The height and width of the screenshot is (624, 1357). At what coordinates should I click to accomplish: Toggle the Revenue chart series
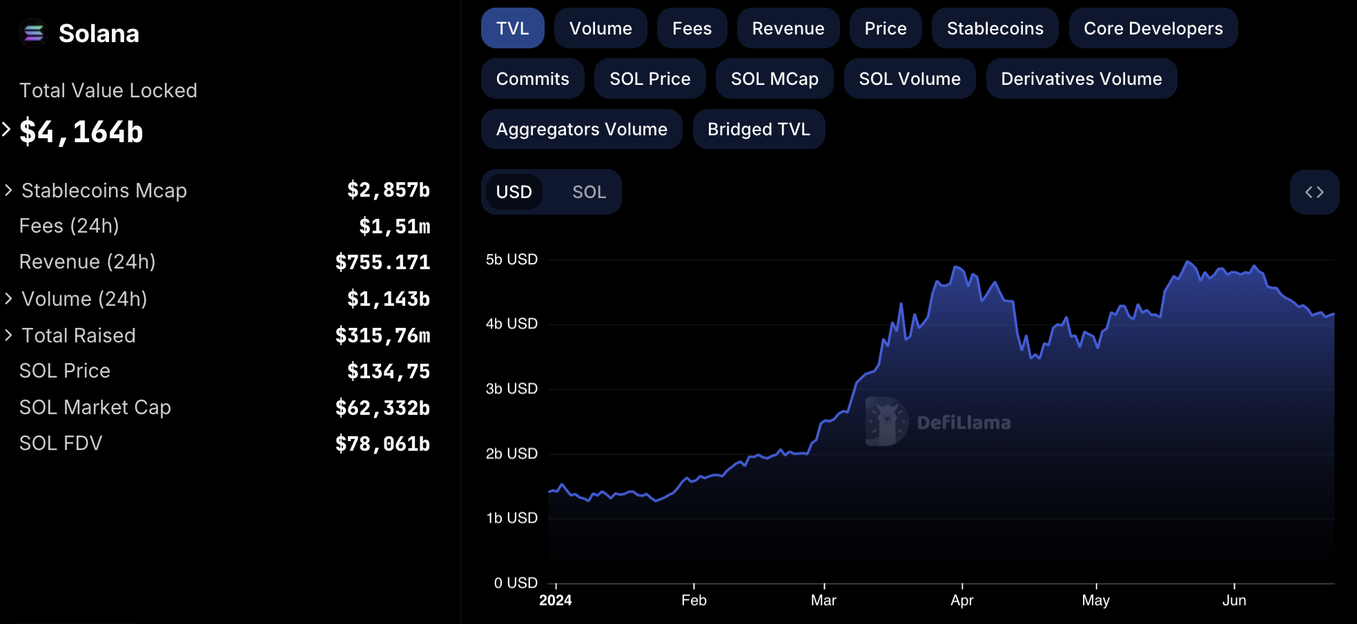[x=788, y=28]
